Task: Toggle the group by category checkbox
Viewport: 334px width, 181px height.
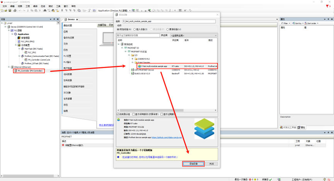Action: tap(118, 114)
